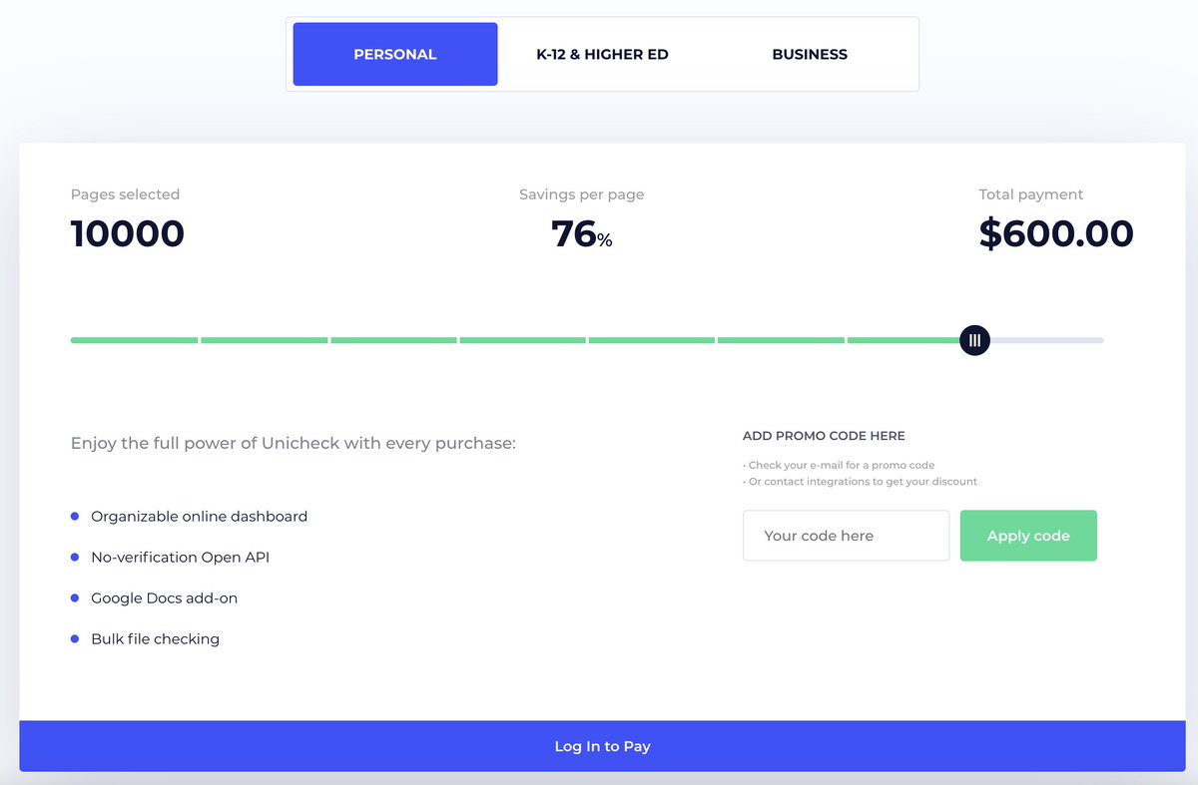The width and height of the screenshot is (1198, 785).
Task: Open the BUSINESS pricing tab
Action: coord(810,54)
